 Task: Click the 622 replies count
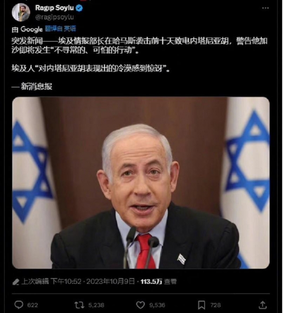(x=33, y=305)
